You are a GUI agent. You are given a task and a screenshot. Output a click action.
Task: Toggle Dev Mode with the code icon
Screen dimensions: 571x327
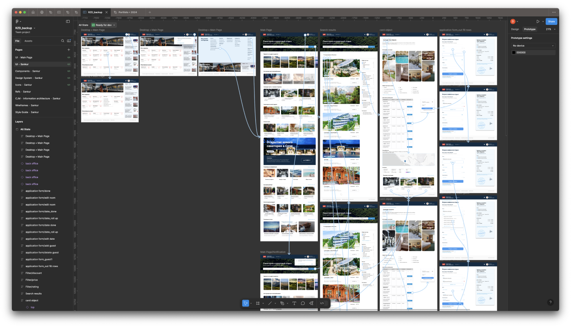coord(322,303)
